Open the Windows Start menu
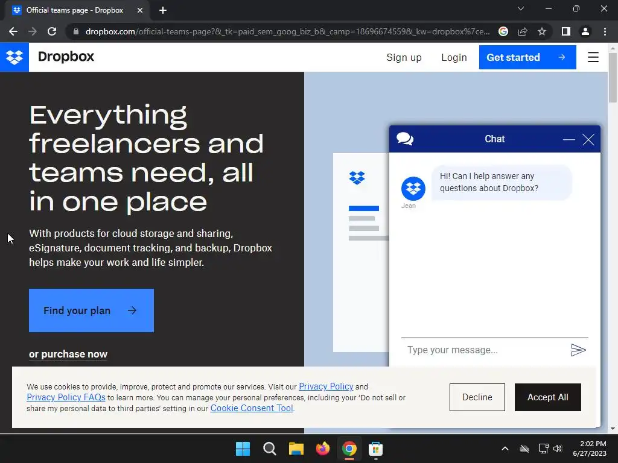The image size is (618, 463). [243, 449]
